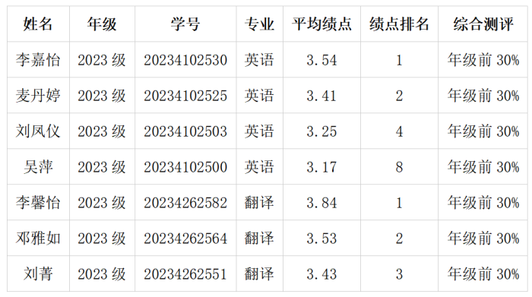Click 翻译 major in 刘菁's row

click(260, 274)
